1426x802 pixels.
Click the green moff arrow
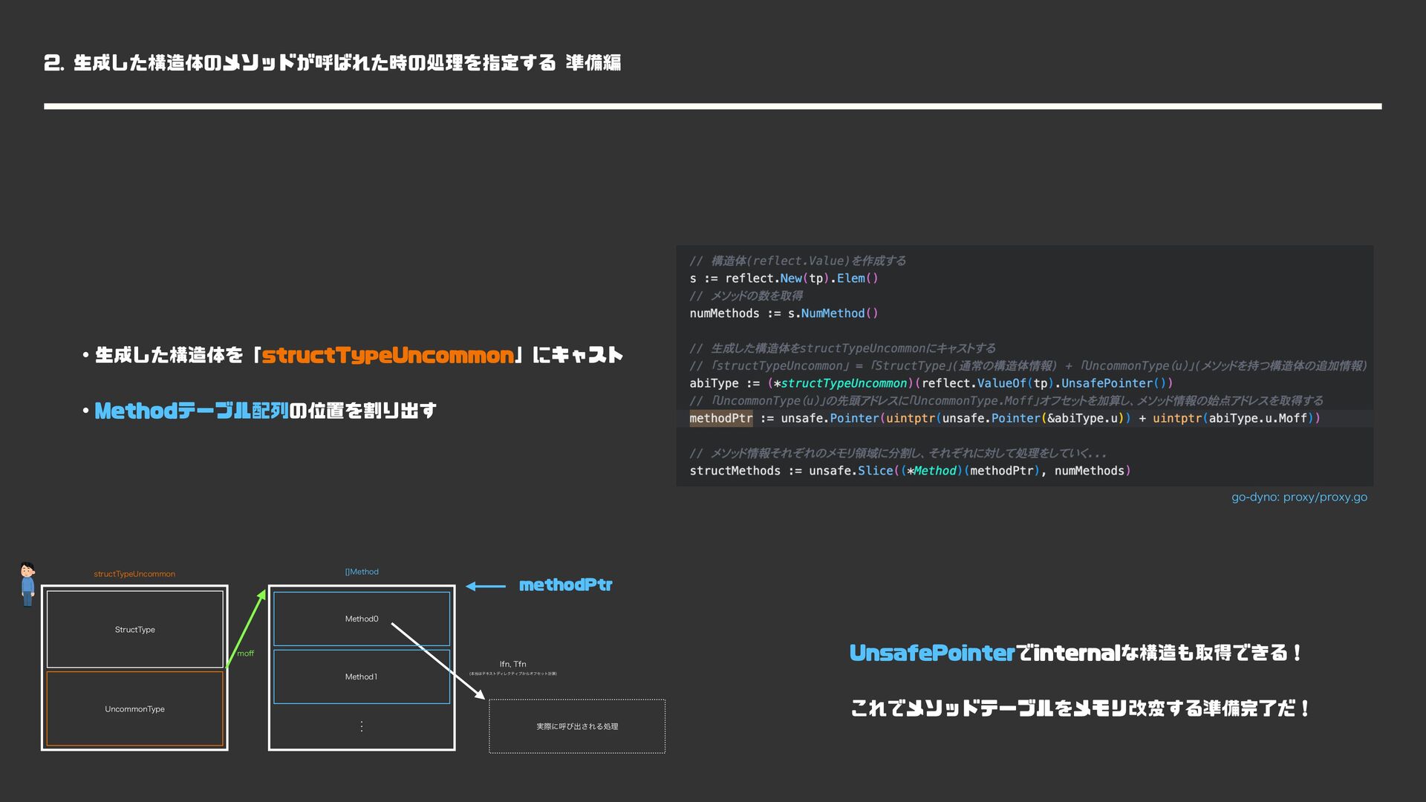[246, 628]
